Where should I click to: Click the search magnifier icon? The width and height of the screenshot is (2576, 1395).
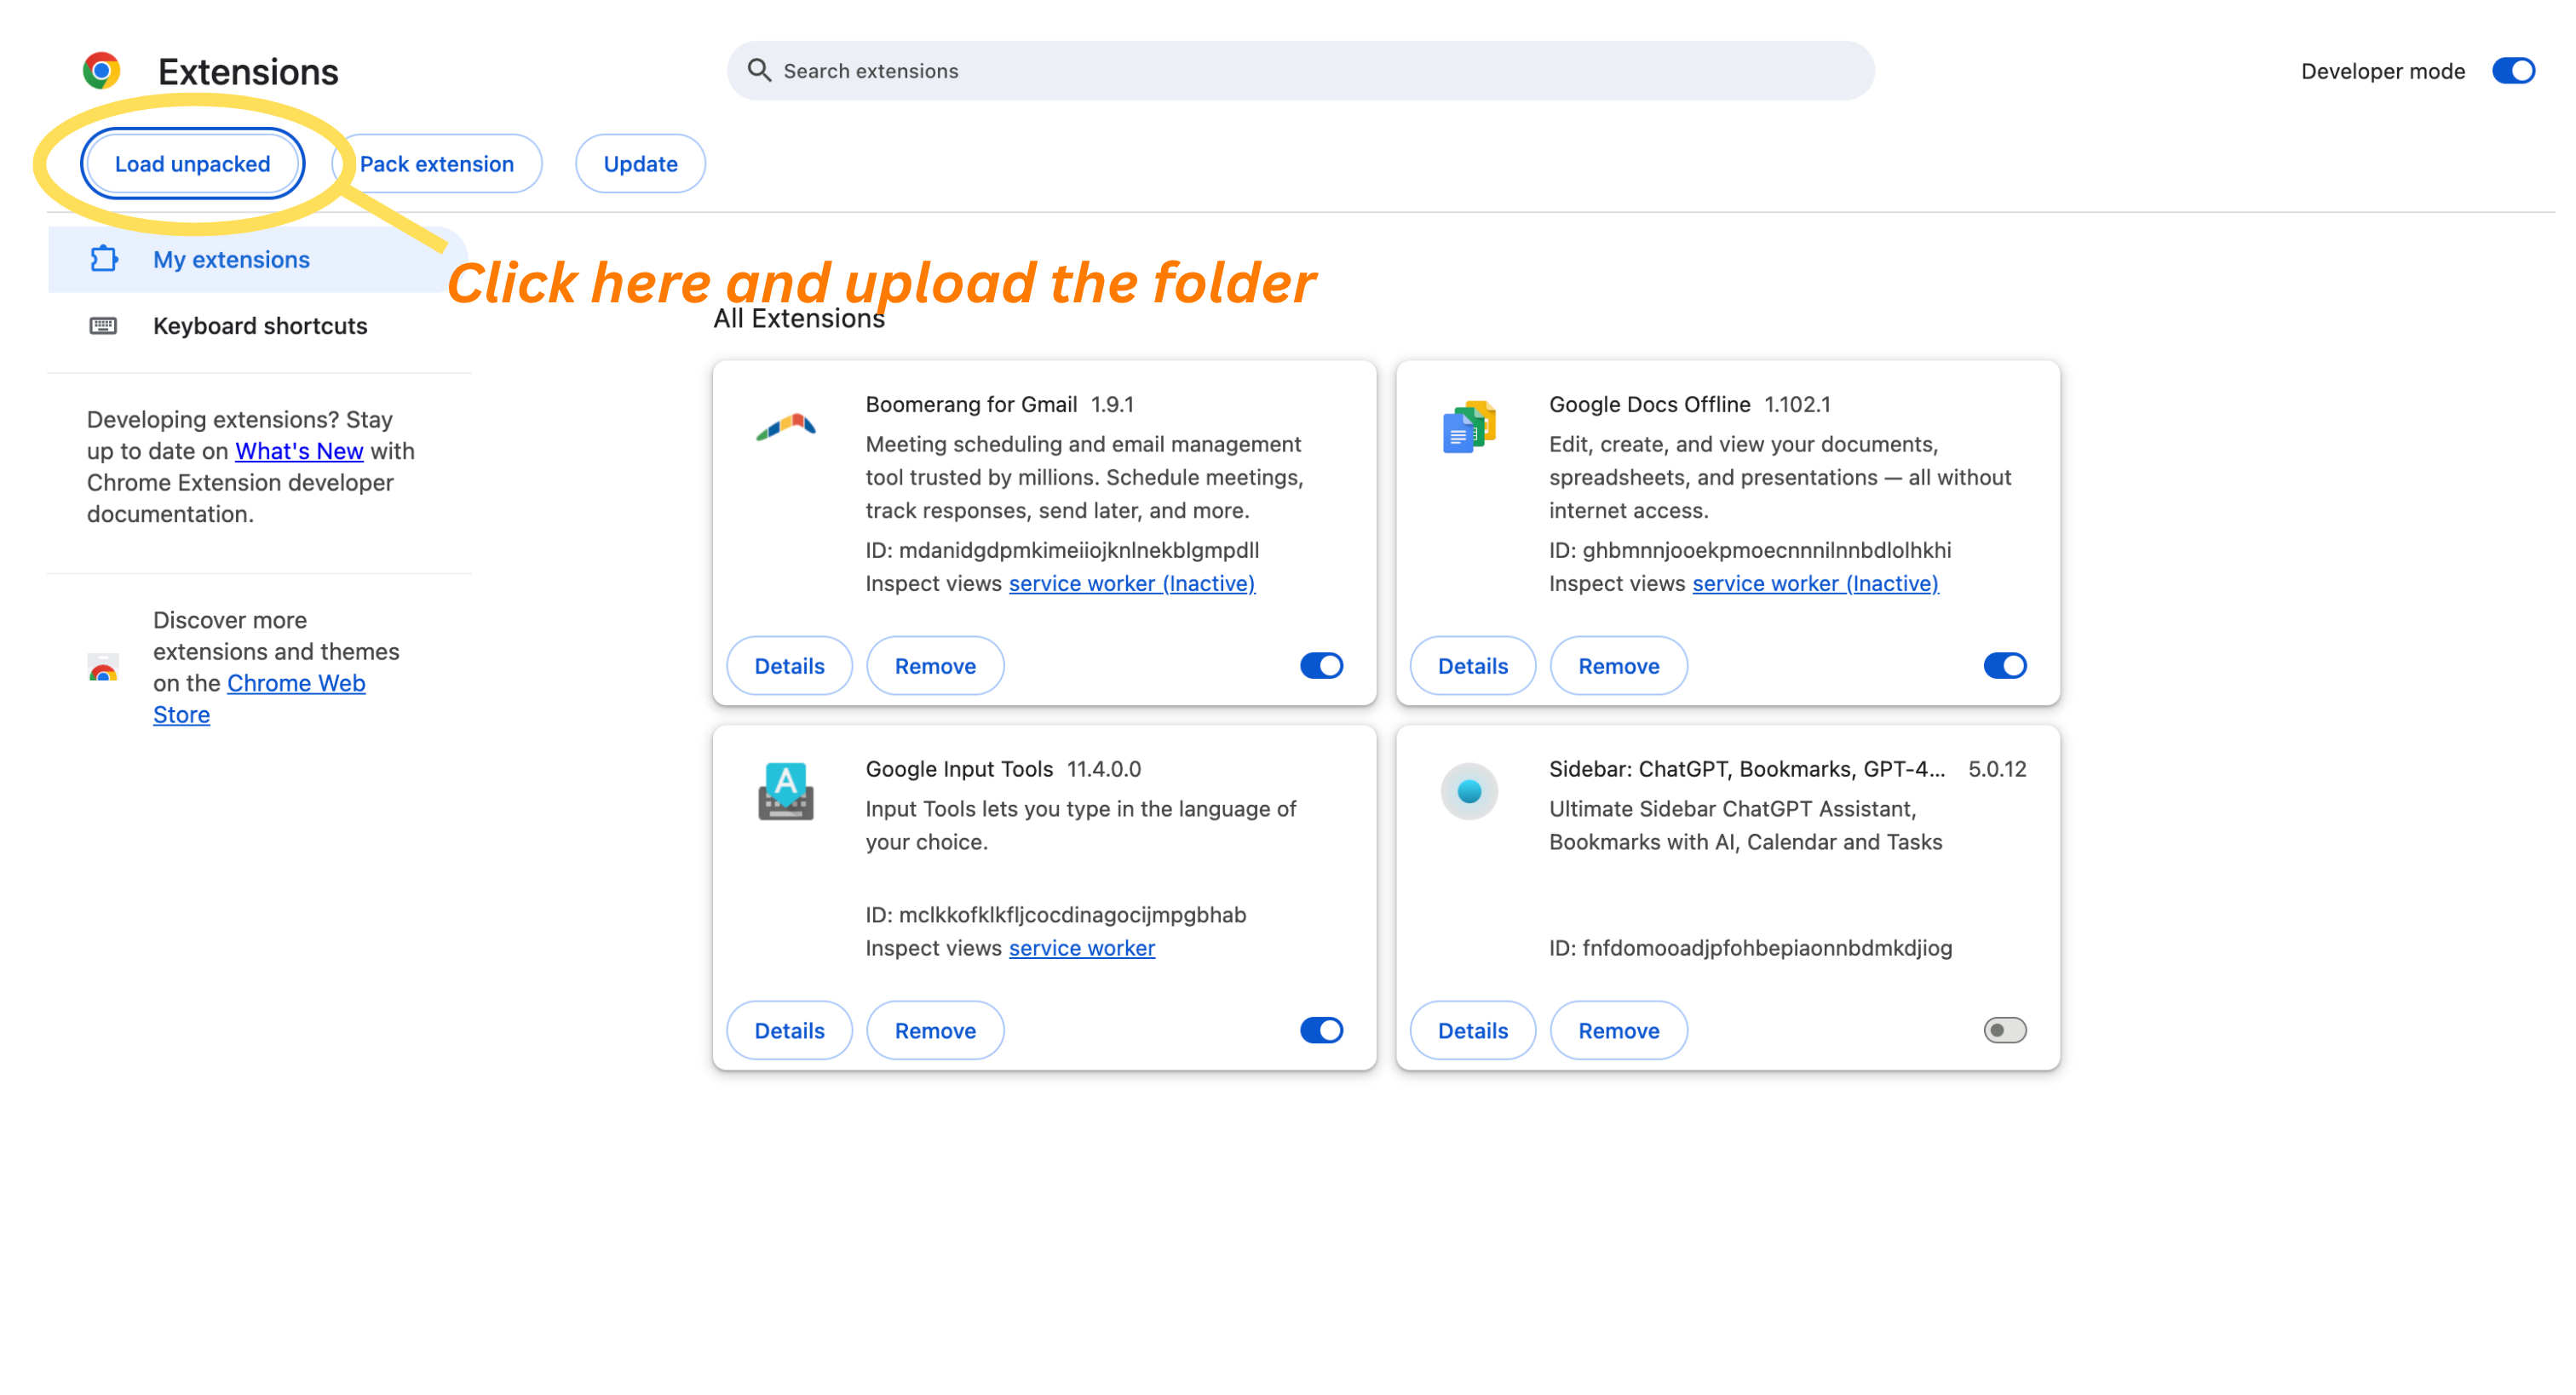pos(759,71)
